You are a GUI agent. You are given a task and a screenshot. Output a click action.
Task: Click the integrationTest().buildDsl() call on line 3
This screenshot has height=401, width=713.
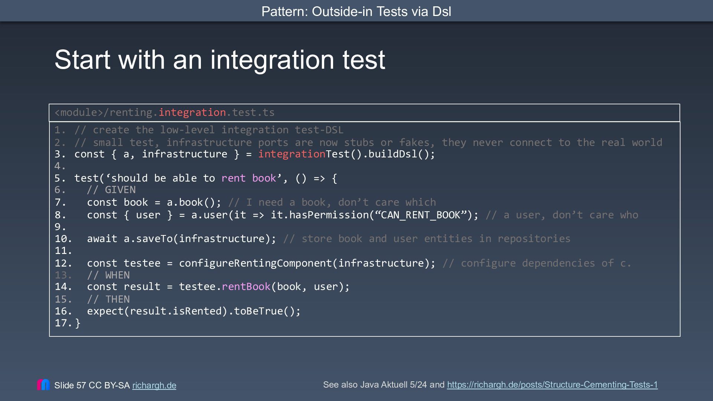point(346,154)
